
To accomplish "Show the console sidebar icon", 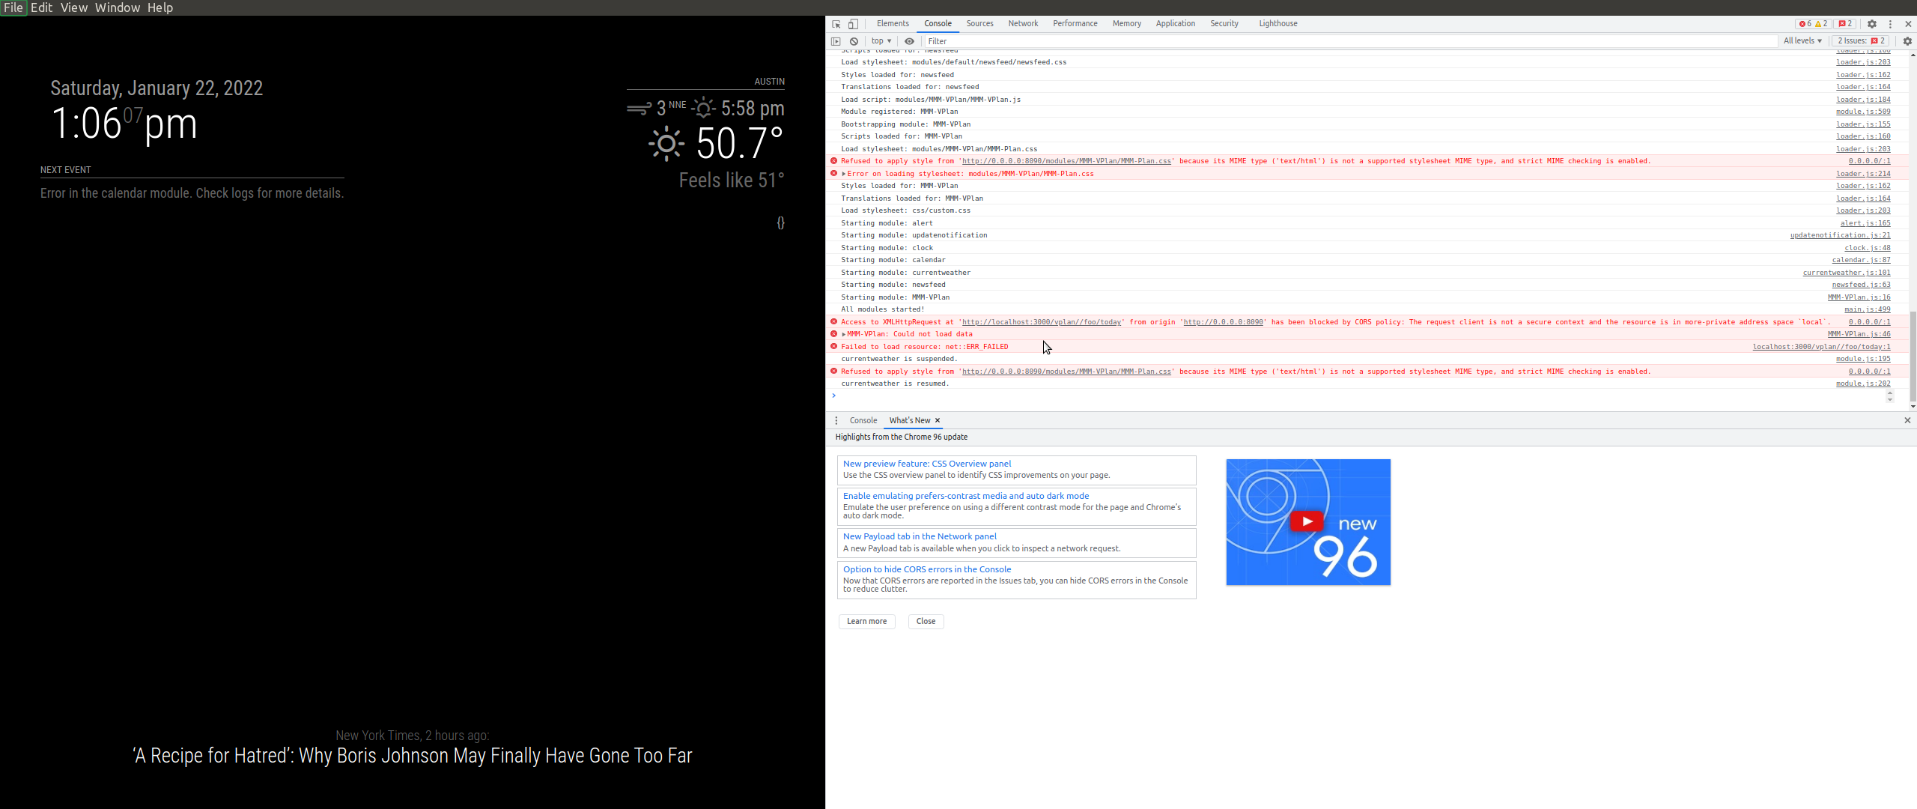I will (836, 41).
